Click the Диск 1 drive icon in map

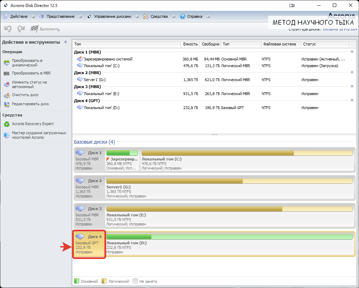(80, 153)
